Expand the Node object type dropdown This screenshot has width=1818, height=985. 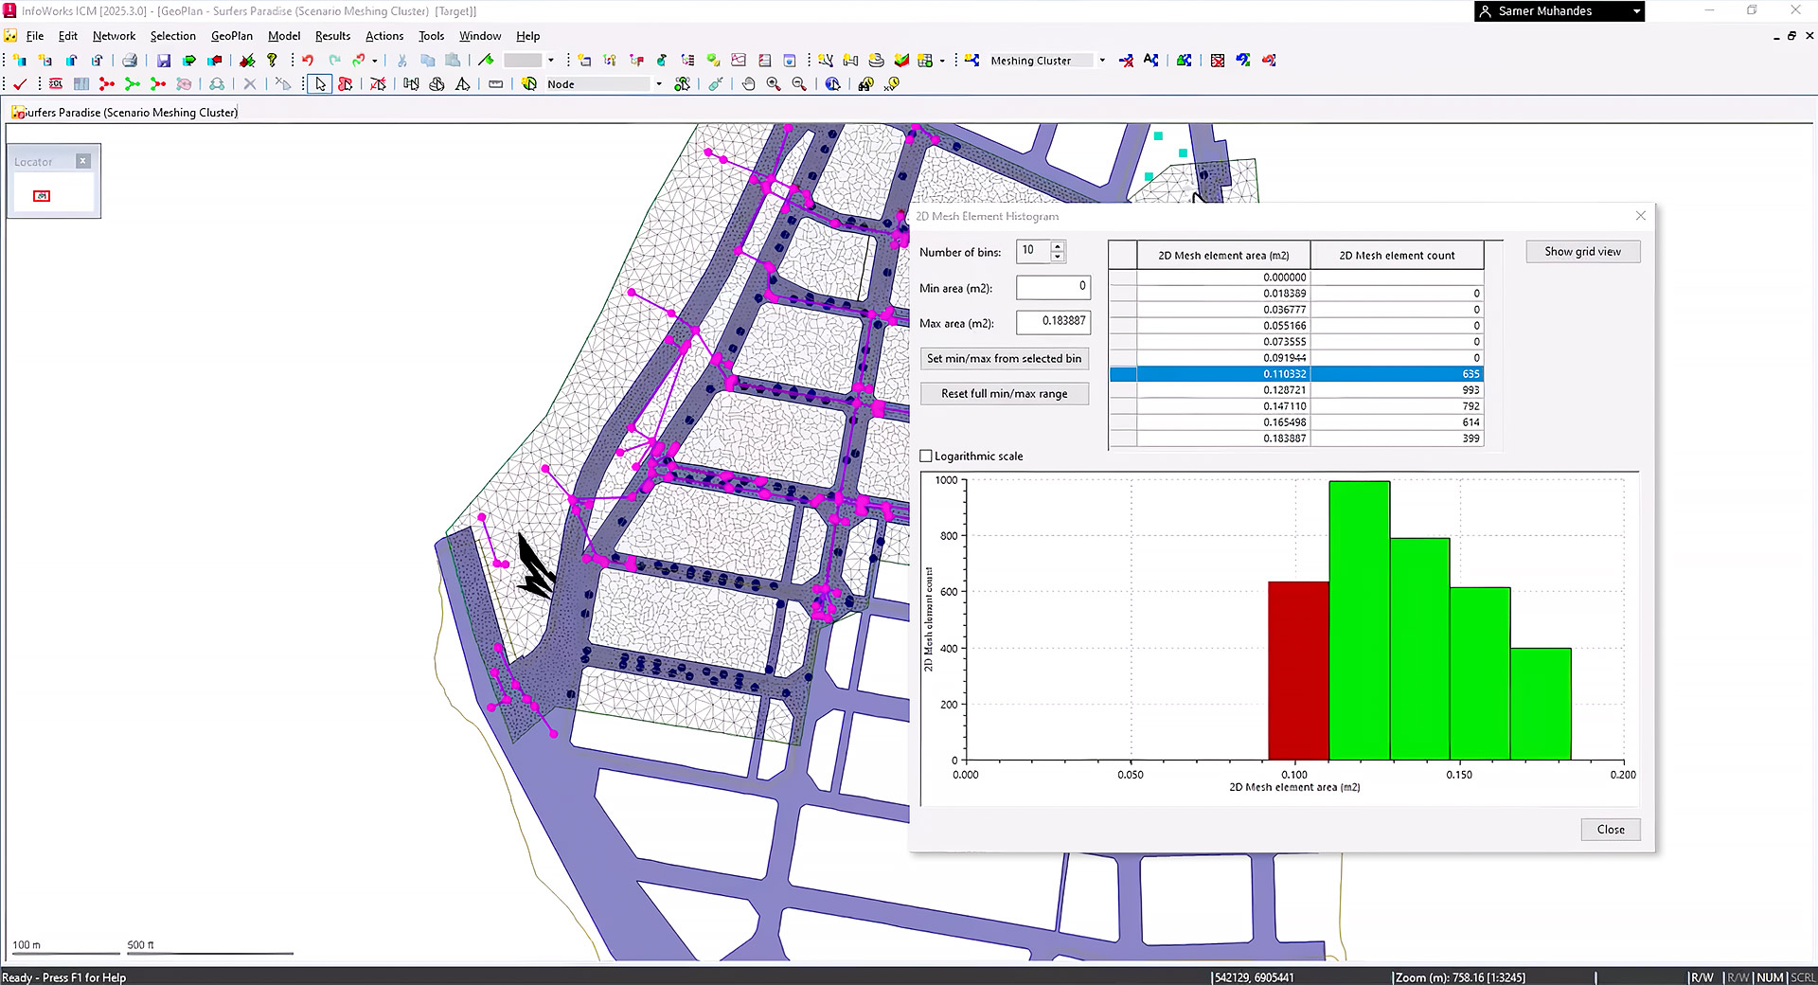pos(659,84)
